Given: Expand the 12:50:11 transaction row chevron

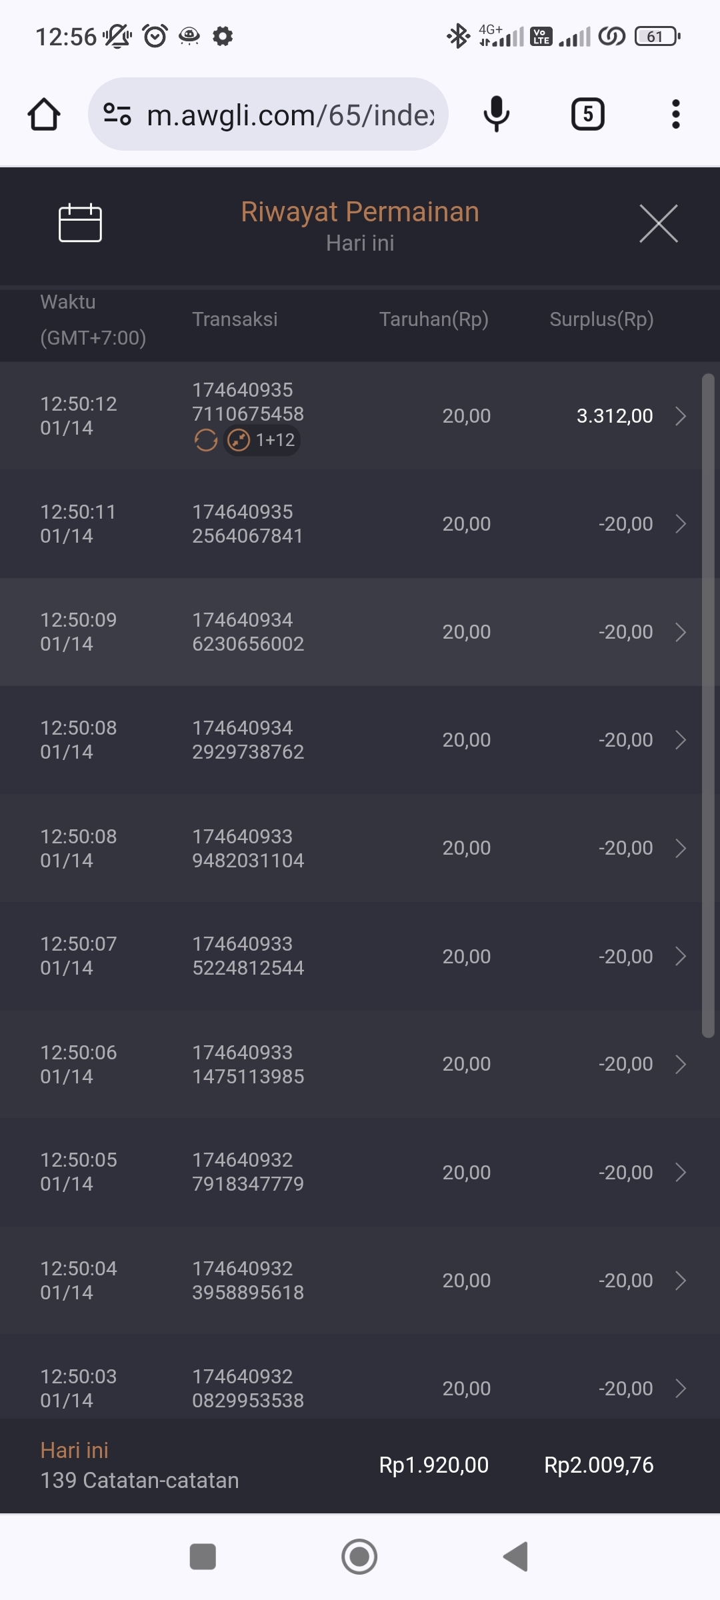Looking at the screenshot, I should tap(680, 524).
